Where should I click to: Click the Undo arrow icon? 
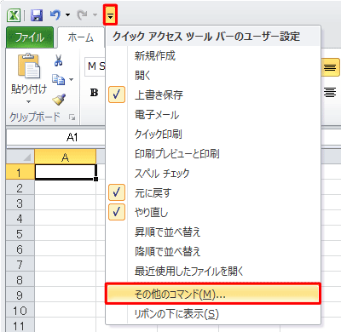[55, 14]
